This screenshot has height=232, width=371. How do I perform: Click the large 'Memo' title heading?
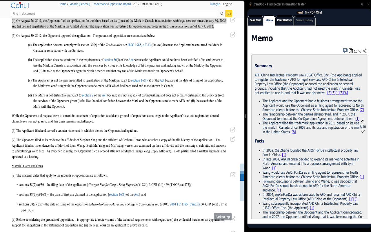[x=262, y=38]
